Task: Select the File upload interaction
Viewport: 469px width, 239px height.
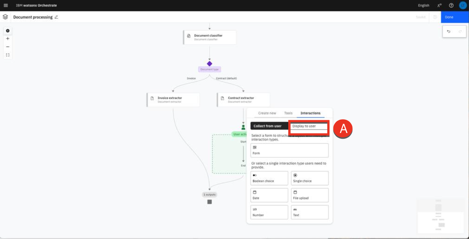Action: tap(310, 195)
